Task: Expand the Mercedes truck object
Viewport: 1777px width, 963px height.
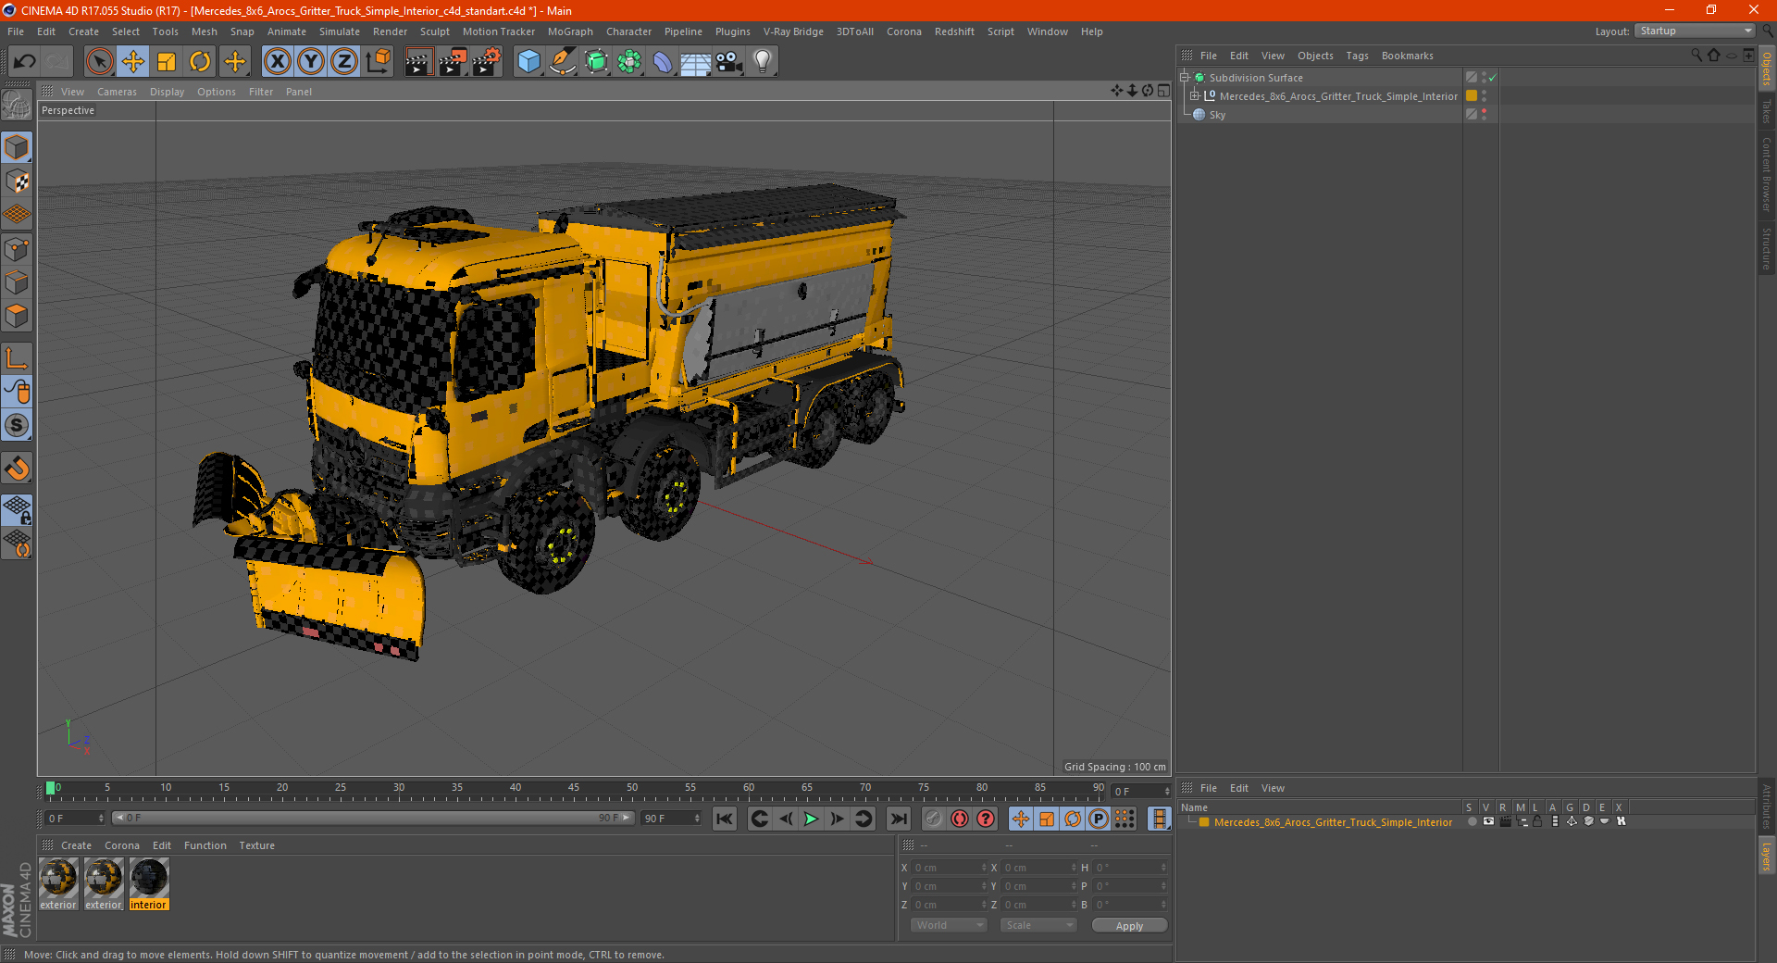Action: [1195, 96]
